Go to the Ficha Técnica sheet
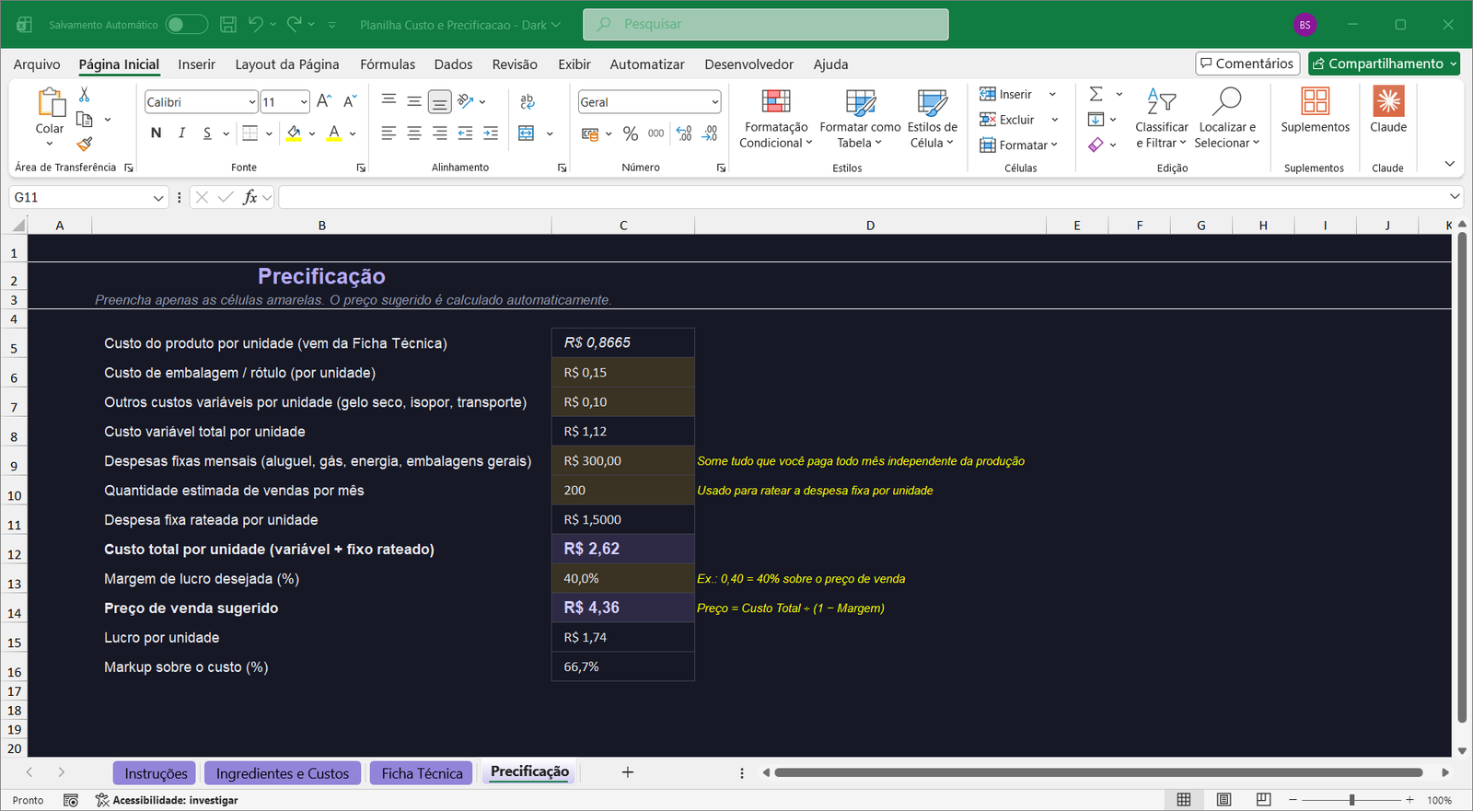The image size is (1473, 811). pos(422,773)
